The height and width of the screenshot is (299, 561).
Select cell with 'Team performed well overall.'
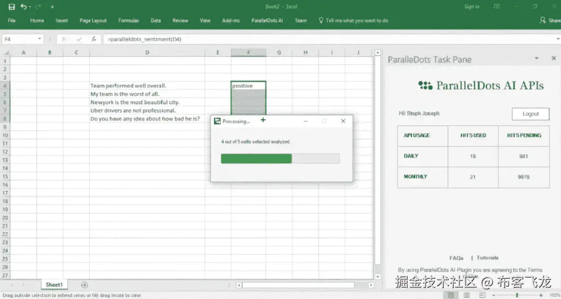tap(147, 86)
